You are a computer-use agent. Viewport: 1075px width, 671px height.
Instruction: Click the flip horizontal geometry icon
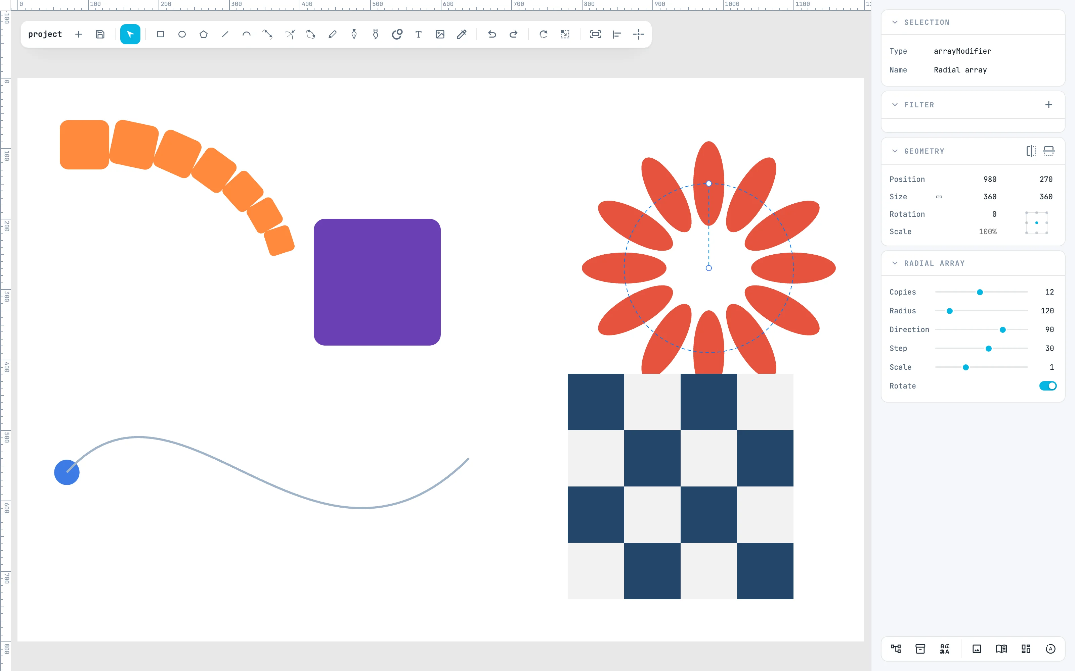(x=1031, y=151)
